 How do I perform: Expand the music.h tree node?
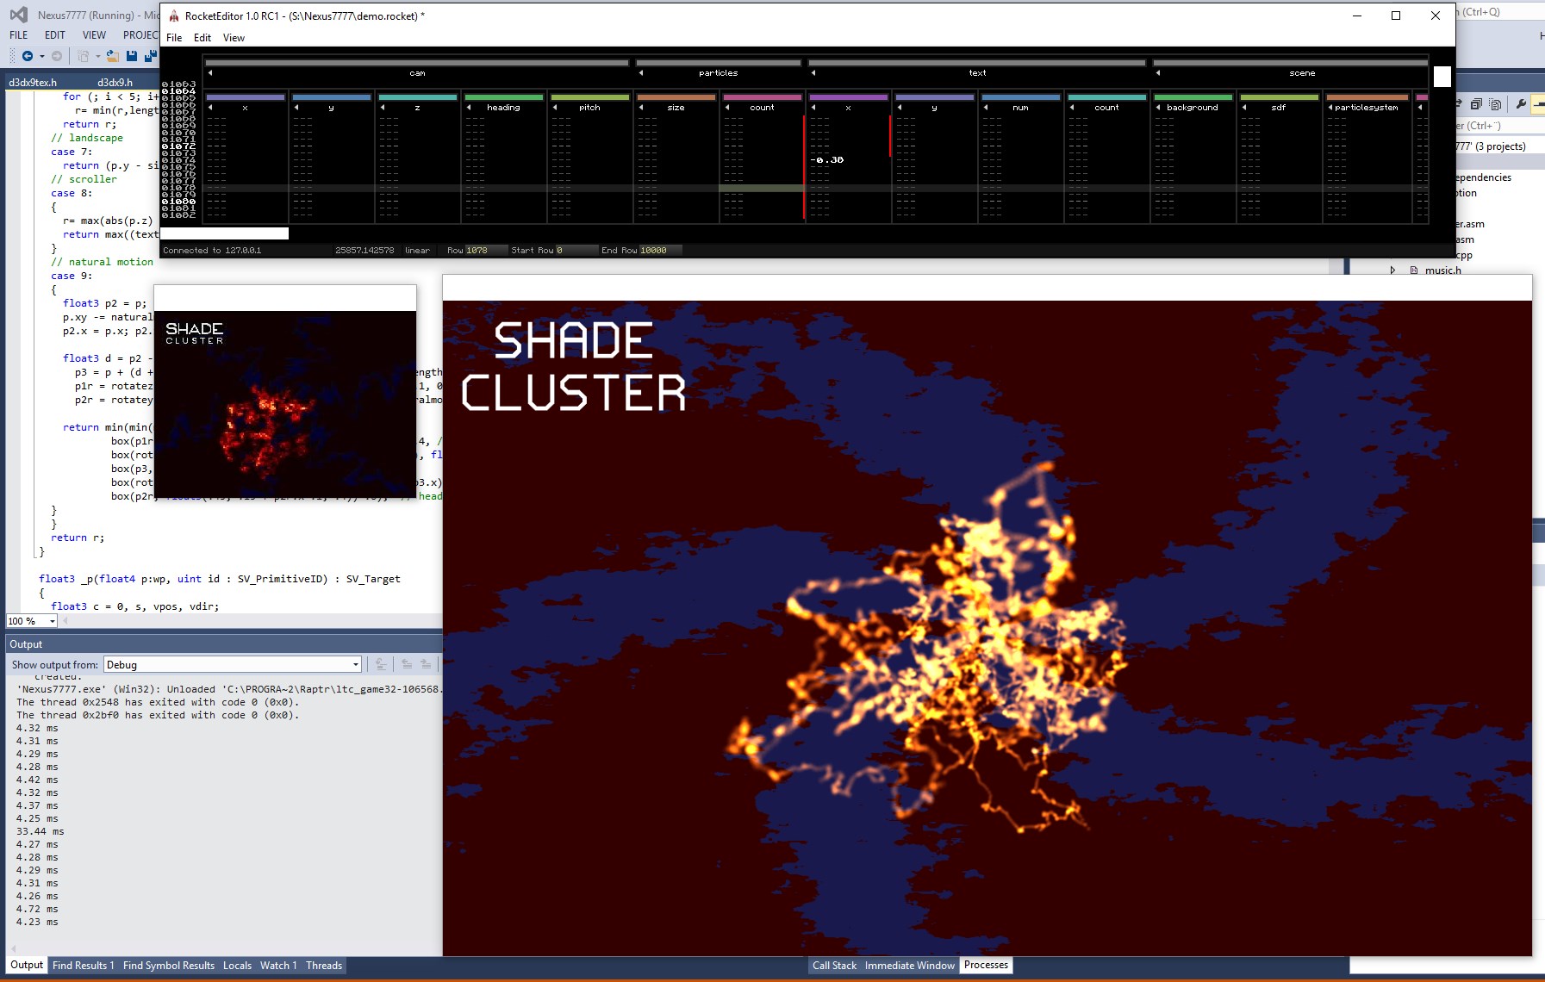[1392, 270]
